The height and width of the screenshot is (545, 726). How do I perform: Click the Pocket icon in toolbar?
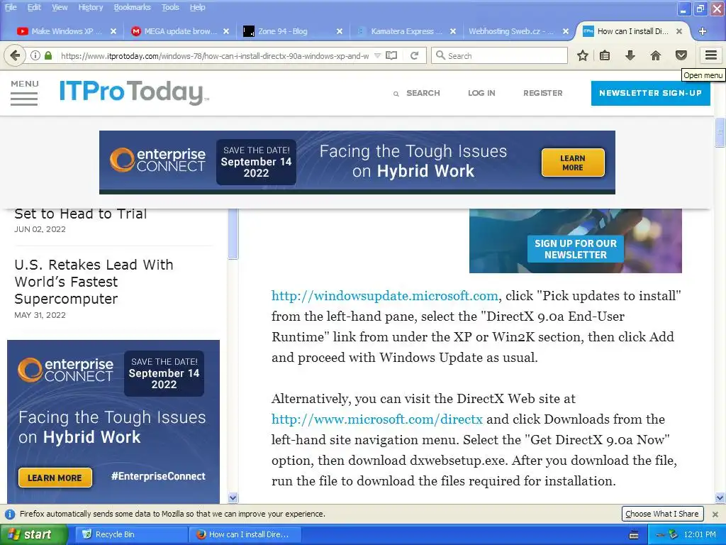[681, 55]
